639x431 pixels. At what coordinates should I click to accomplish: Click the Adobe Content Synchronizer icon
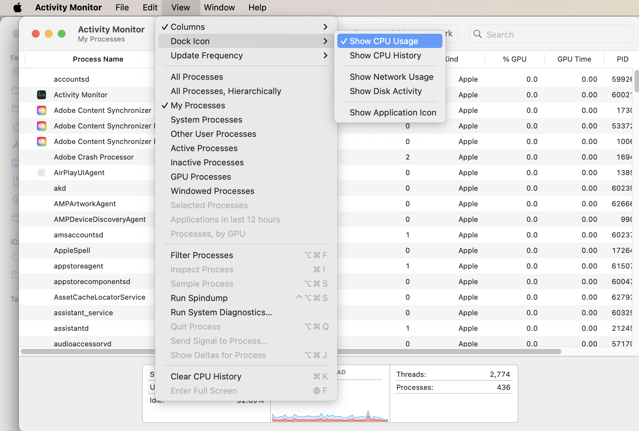pos(42,110)
